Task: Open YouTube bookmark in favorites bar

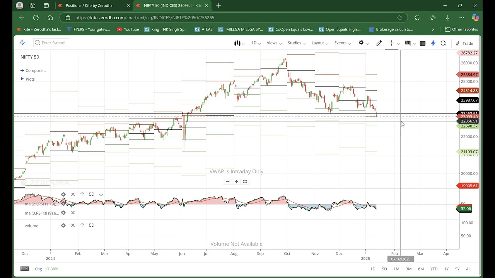Action: (x=128, y=29)
